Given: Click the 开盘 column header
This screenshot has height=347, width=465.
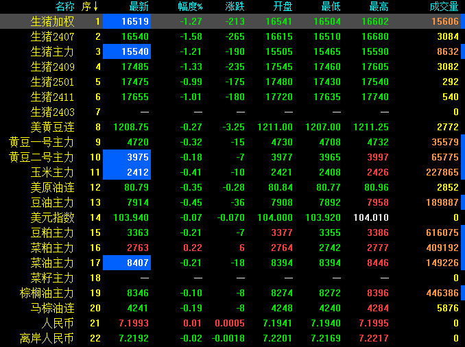Looking at the screenshot, I should pyautogui.click(x=283, y=6).
